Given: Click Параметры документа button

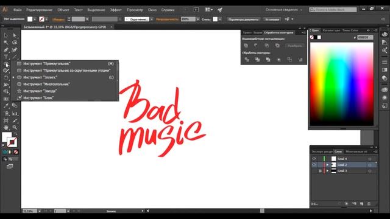Looking at the screenshot, I should tap(244, 19).
